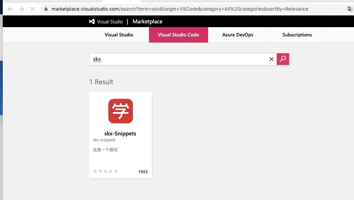Click the Visual Studio logo icon
This screenshot has height=200, width=354.
(92, 21)
